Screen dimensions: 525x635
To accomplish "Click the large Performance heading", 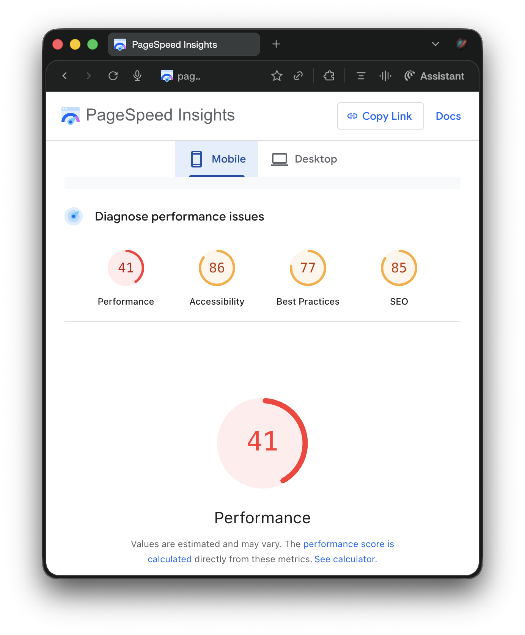I will tap(262, 518).
